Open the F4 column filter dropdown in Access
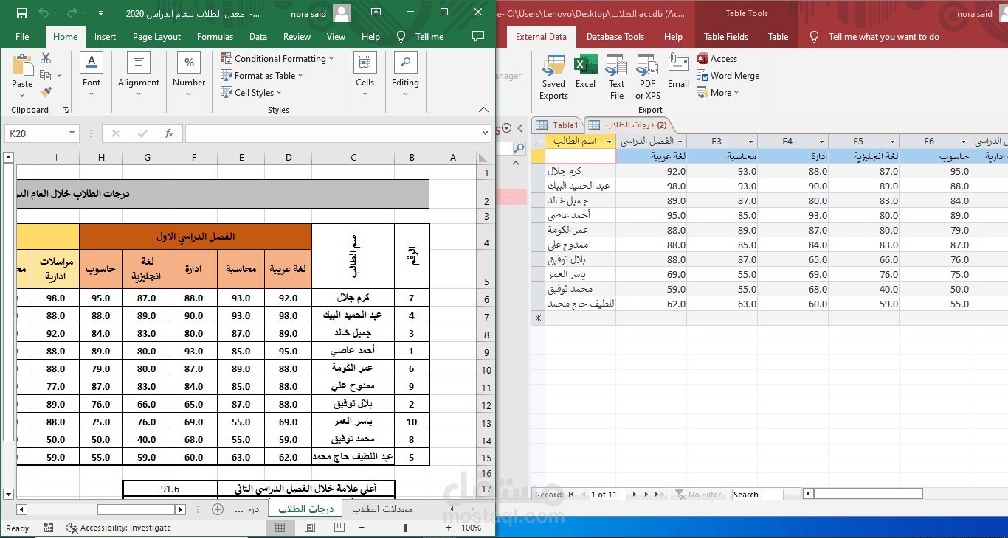 coord(822,142)
